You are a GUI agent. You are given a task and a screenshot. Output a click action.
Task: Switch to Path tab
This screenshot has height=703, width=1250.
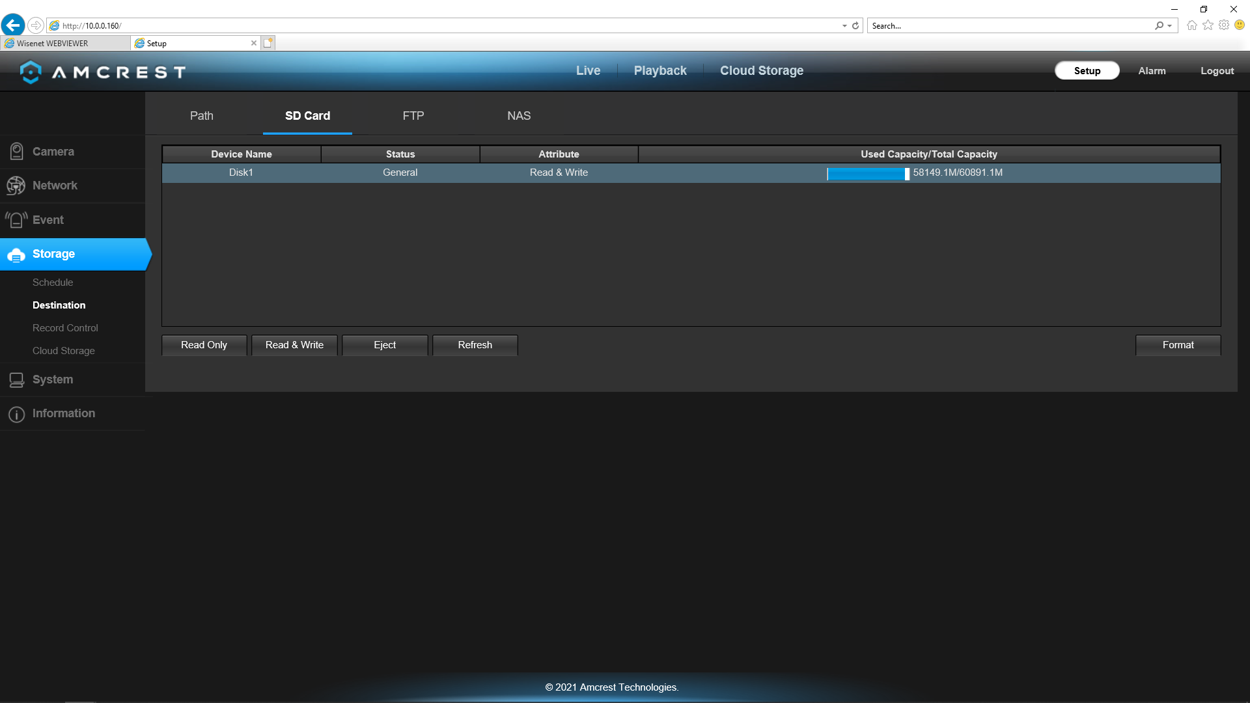(x=202, y=116)
